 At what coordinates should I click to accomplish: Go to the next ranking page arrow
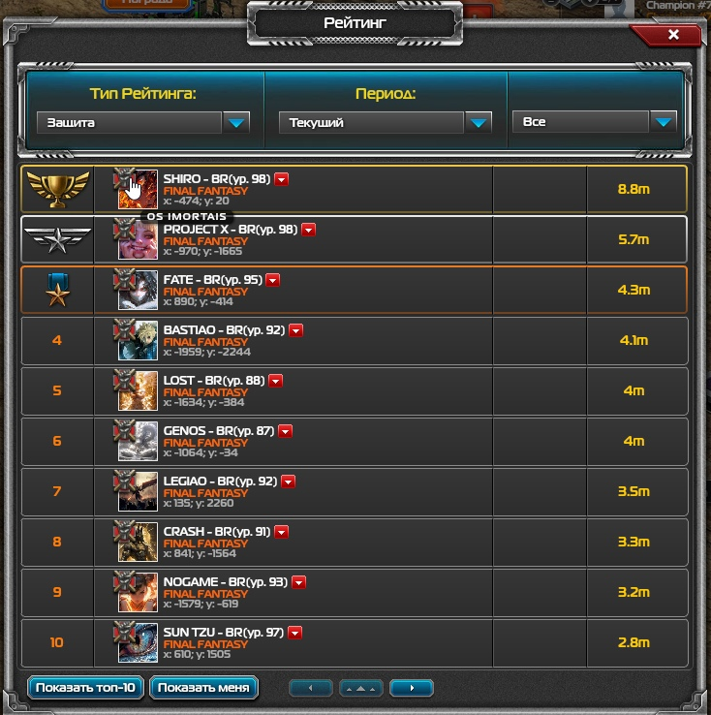[412, 688]
